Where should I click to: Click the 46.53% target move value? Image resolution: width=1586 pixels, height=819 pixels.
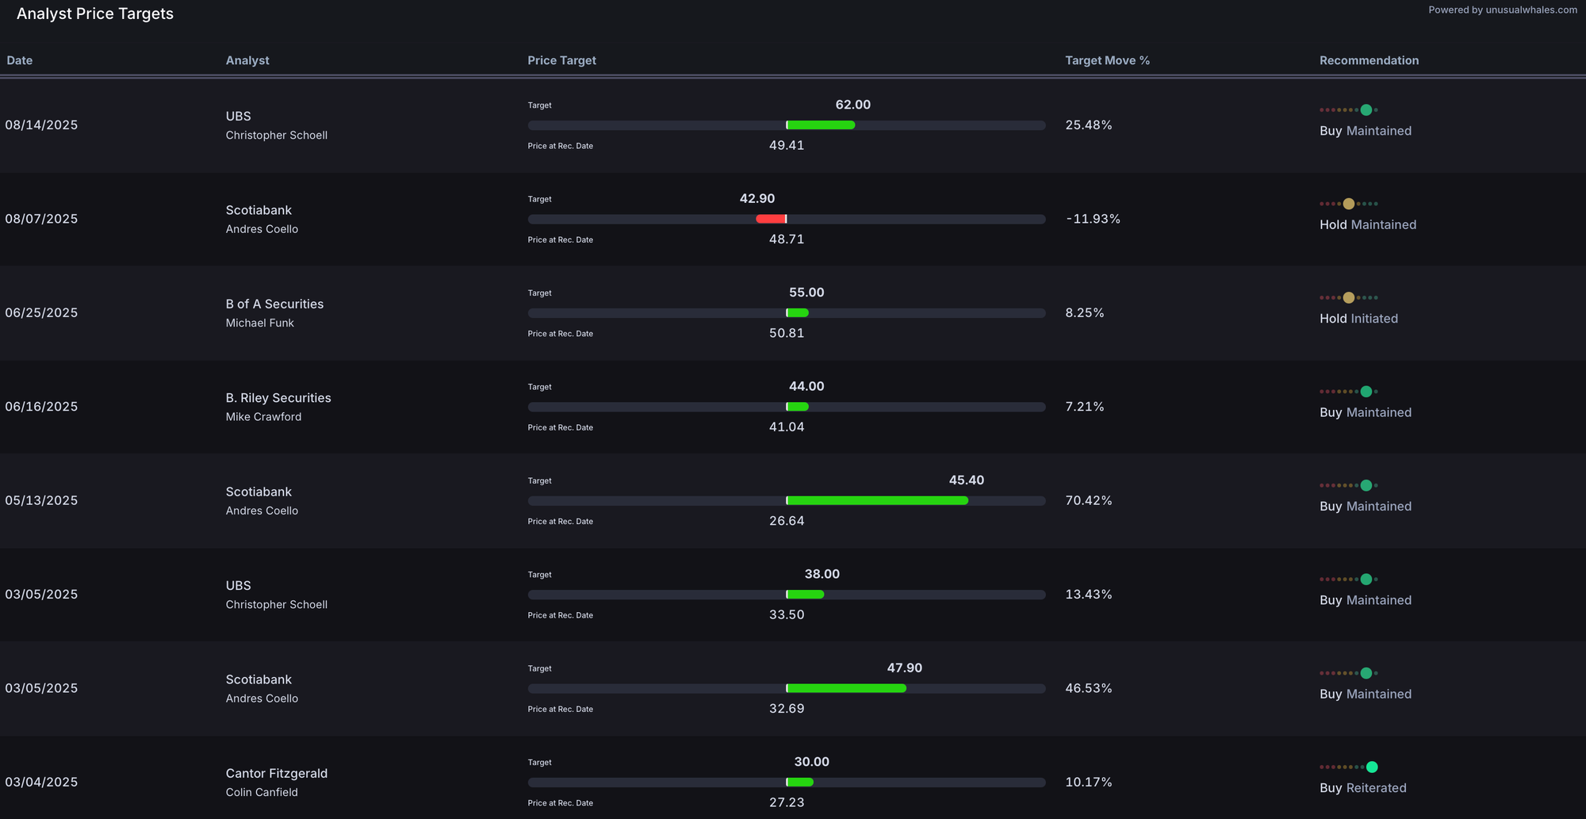[x=1089, y=688]
